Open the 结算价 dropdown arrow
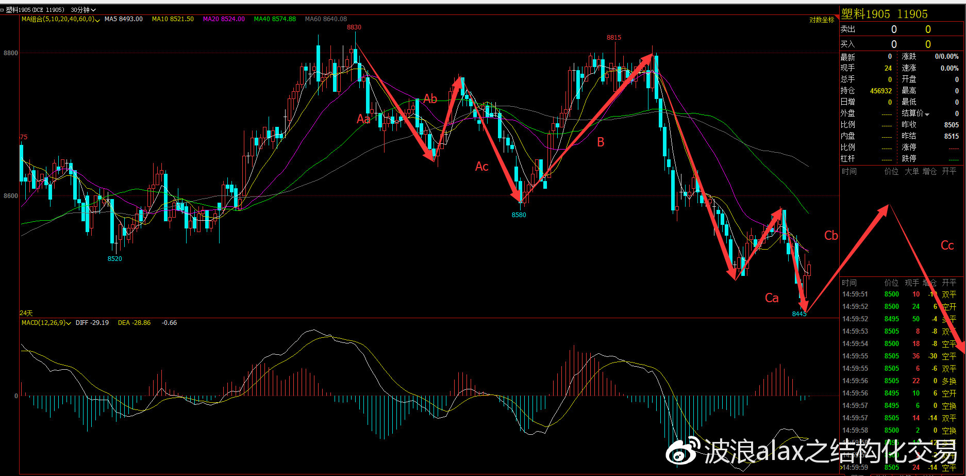The width and height of the screenshot is (966, 476). (927, 114)
